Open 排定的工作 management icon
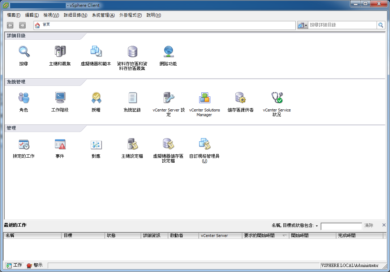This screenshot has height=272, width=390. [24, 145]
